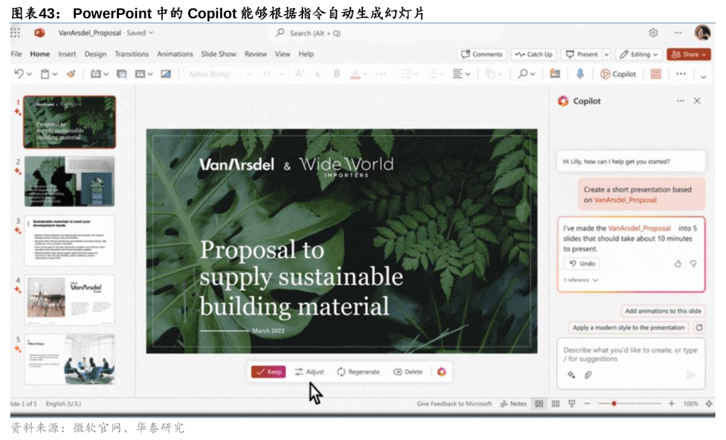Open the Copilot button in ribbon
The image size is (726, 440).
[x=618, y=73]
